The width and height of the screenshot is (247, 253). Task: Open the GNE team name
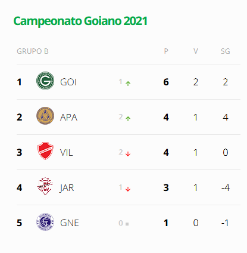(70, 223)
